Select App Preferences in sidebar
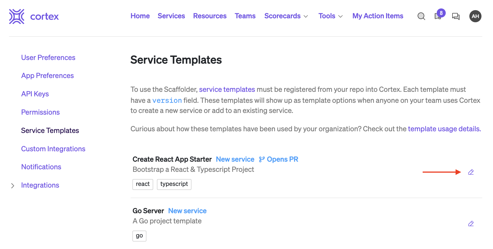493x249 pixels. pyautogui.click(x=48, y=76)
